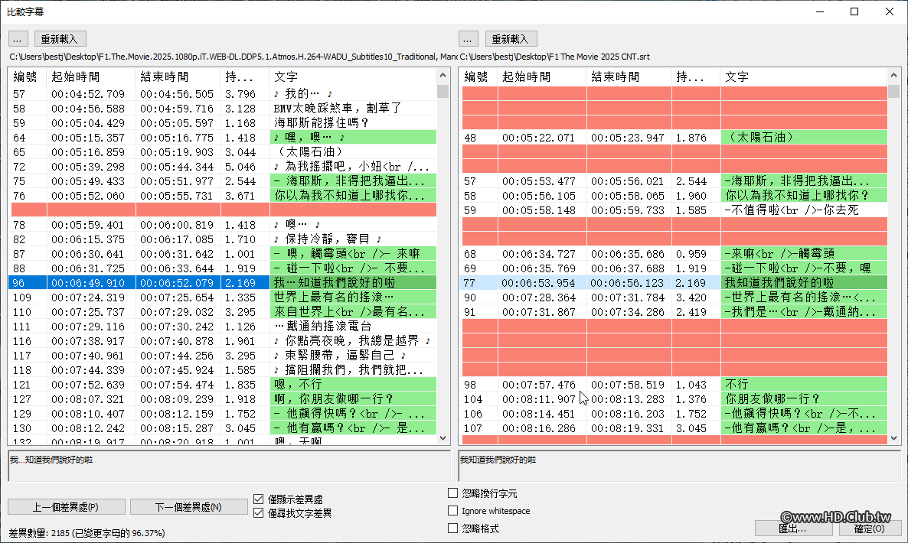Go to previous difference 上一個差異處(P)
The image size is (908, 543).
click(x=67, y=507)
